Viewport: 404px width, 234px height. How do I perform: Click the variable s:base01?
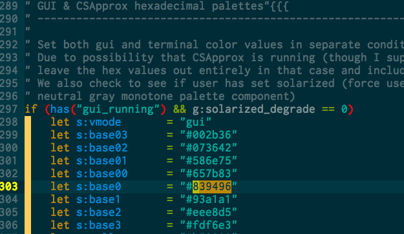[x=101, y=161]
